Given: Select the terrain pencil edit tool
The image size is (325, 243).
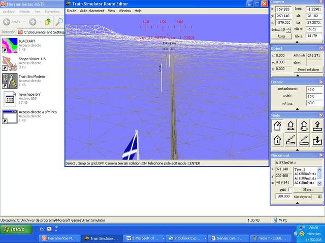Looking at the screenshot, I should (x=304, y=140).
